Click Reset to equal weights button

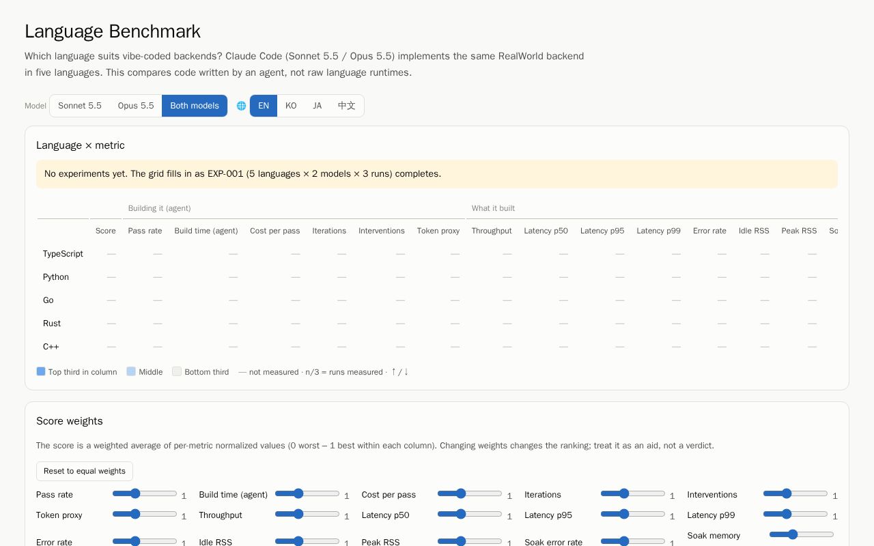(x=85, y=471)
